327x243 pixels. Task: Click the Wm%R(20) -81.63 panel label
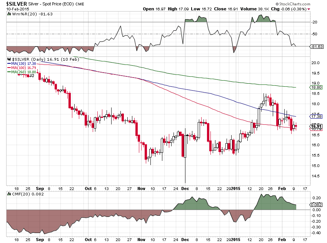[32, 14]
